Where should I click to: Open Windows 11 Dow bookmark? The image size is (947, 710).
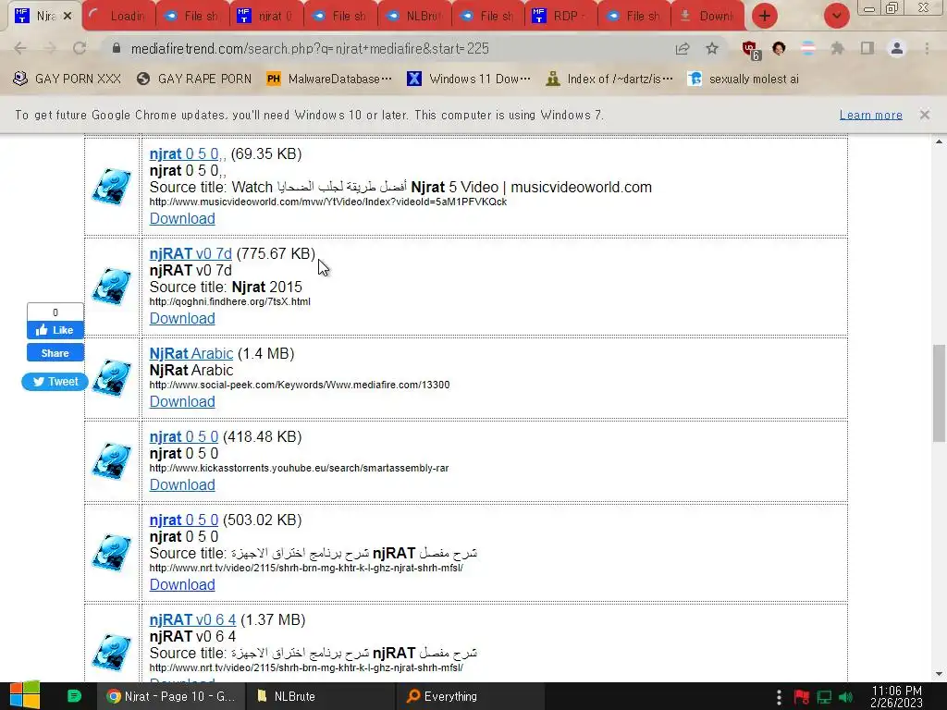[469, 79]
